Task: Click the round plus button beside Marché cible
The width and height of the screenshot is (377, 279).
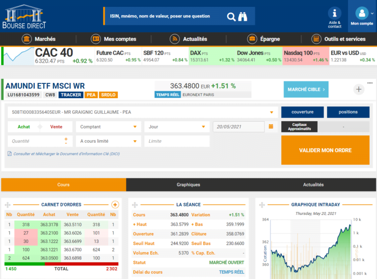Action: pos(358,89)
